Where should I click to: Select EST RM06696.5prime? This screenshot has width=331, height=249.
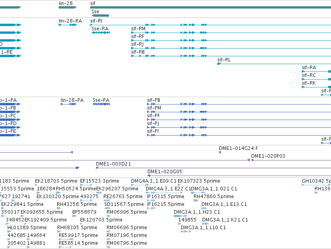click(127, 228)
